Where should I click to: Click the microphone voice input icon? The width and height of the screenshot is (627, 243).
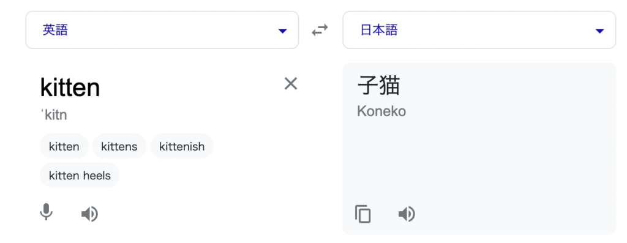tap(47, 212)
